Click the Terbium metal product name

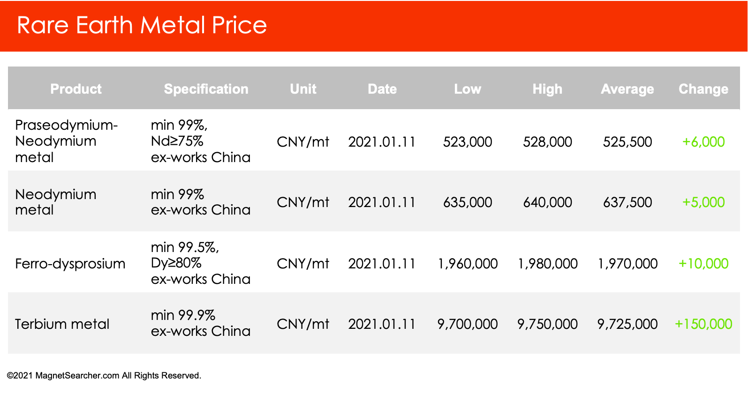point(62,324)
